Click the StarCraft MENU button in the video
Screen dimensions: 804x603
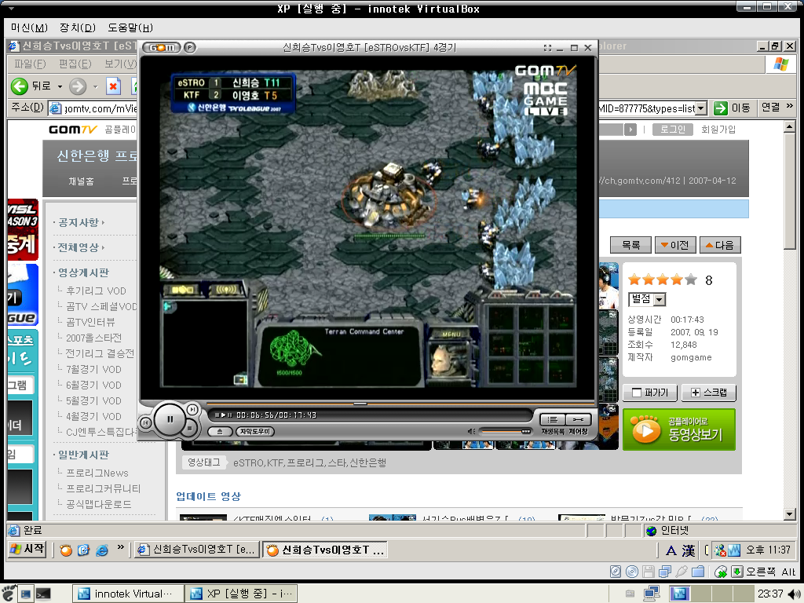(451, 334)
